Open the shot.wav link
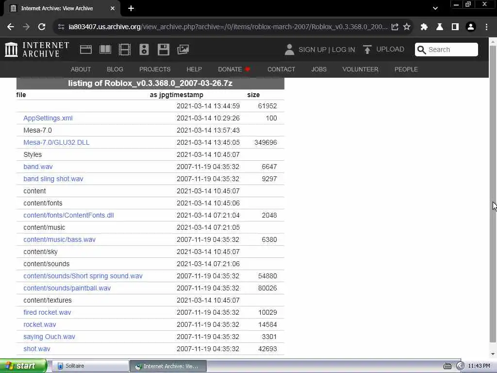 click(x=37, y=349)
